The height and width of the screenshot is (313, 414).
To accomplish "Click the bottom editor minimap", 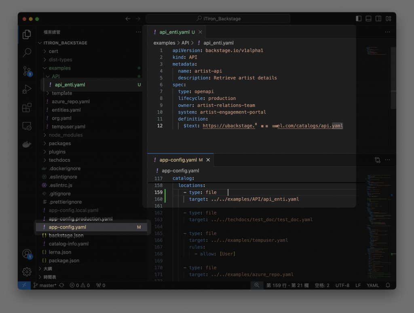I will pos(378,227).
